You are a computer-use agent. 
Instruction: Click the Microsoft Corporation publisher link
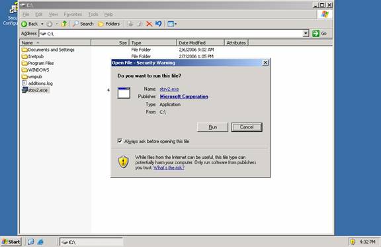pyautogui.click(x=184, y=97)
